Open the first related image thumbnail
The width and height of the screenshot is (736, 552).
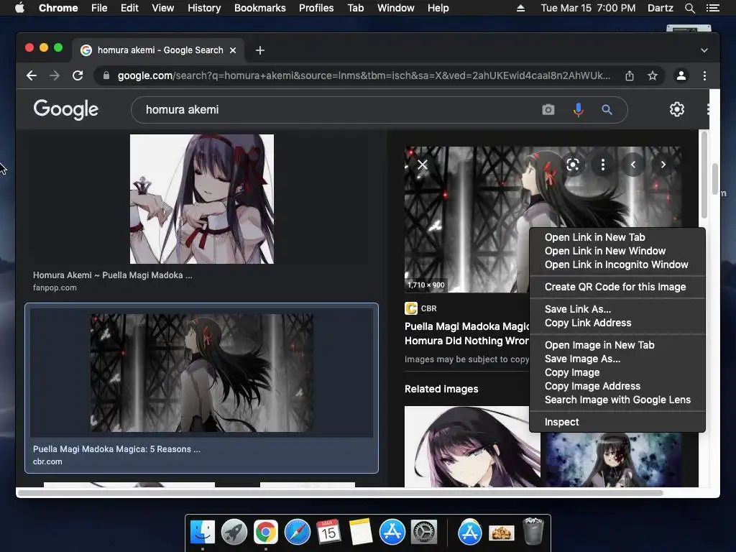[472, 446]
